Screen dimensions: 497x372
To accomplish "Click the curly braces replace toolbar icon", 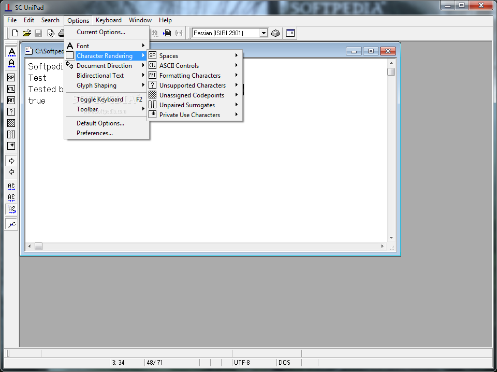I will point(179,33).
